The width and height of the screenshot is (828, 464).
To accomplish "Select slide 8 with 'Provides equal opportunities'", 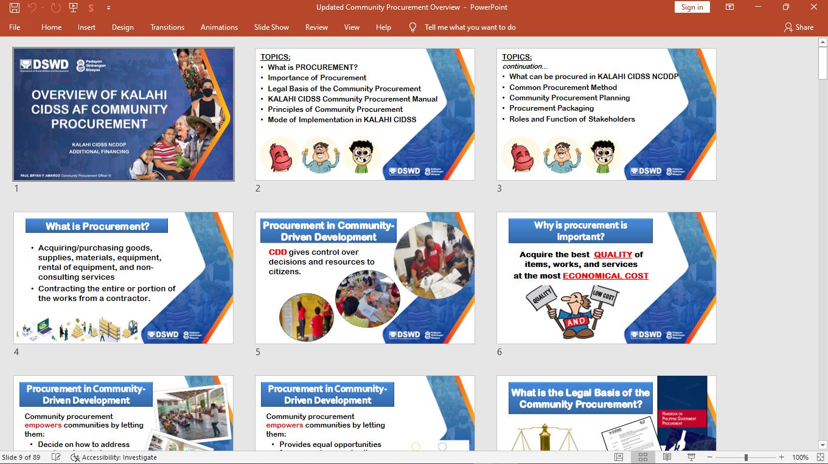I will tap(365, 413).
